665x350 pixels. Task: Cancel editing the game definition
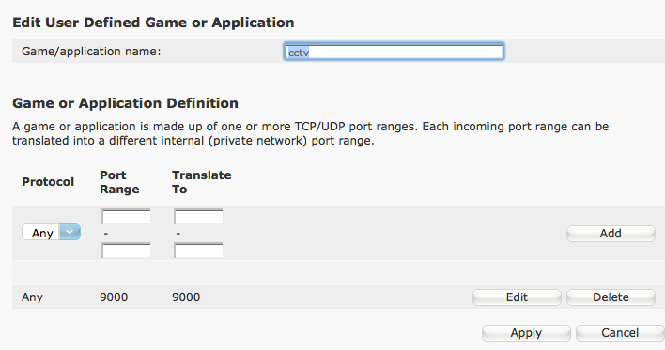(x=620, y=332)
